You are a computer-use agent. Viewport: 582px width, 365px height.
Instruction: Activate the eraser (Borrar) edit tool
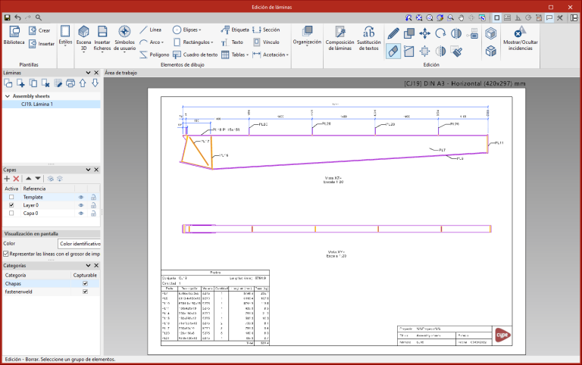point(393,51)
